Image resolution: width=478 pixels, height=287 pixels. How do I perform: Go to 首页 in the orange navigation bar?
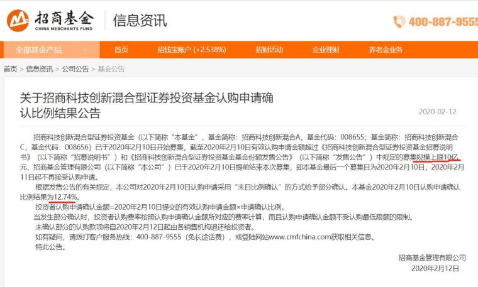point(121,50)
